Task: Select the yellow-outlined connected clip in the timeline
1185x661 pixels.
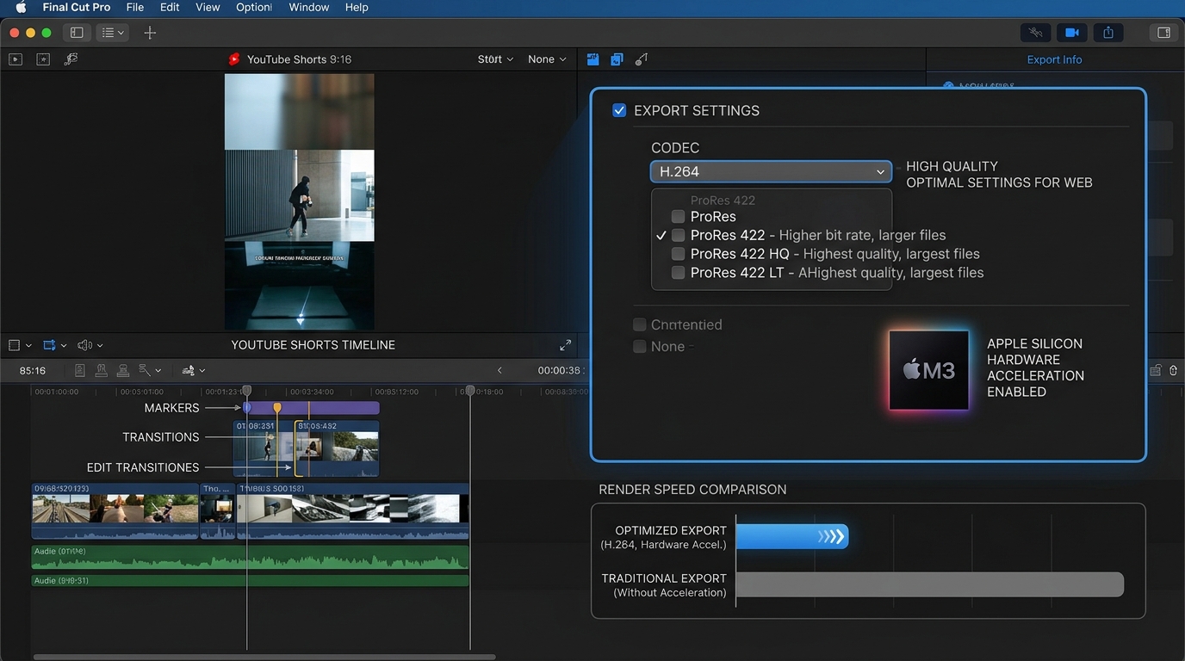Action: point(337,448)
